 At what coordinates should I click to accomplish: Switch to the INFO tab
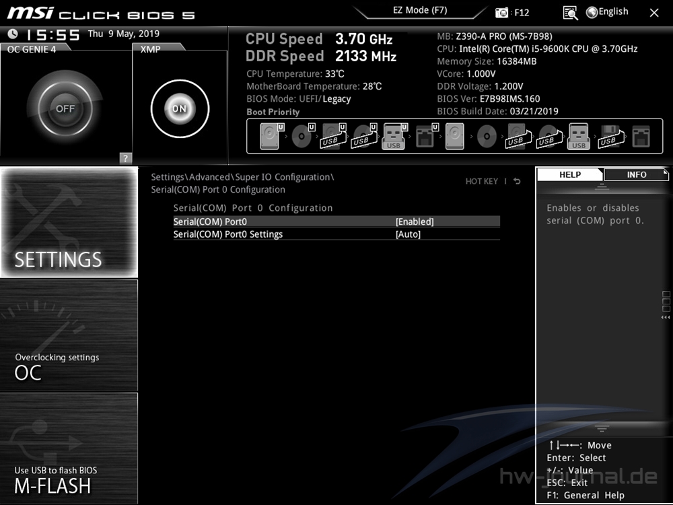(x=636, y=174)
